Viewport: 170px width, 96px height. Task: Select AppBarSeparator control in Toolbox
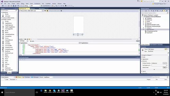click(x=9, y=25)
